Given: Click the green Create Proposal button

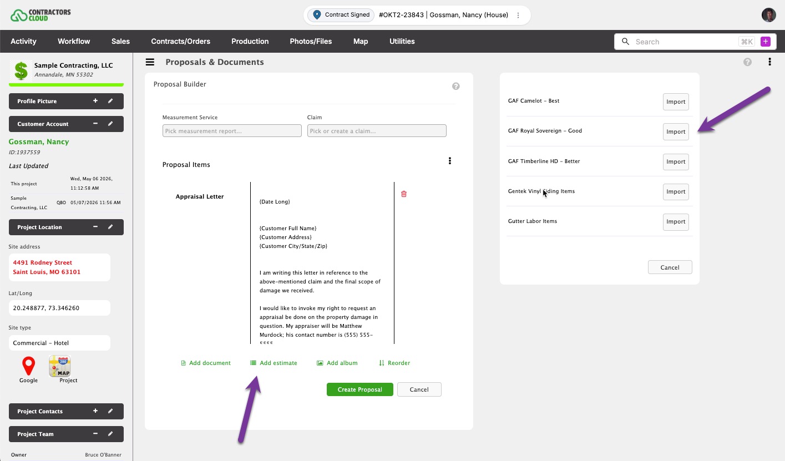Looking at the screenshot, I should coord(360,389).
